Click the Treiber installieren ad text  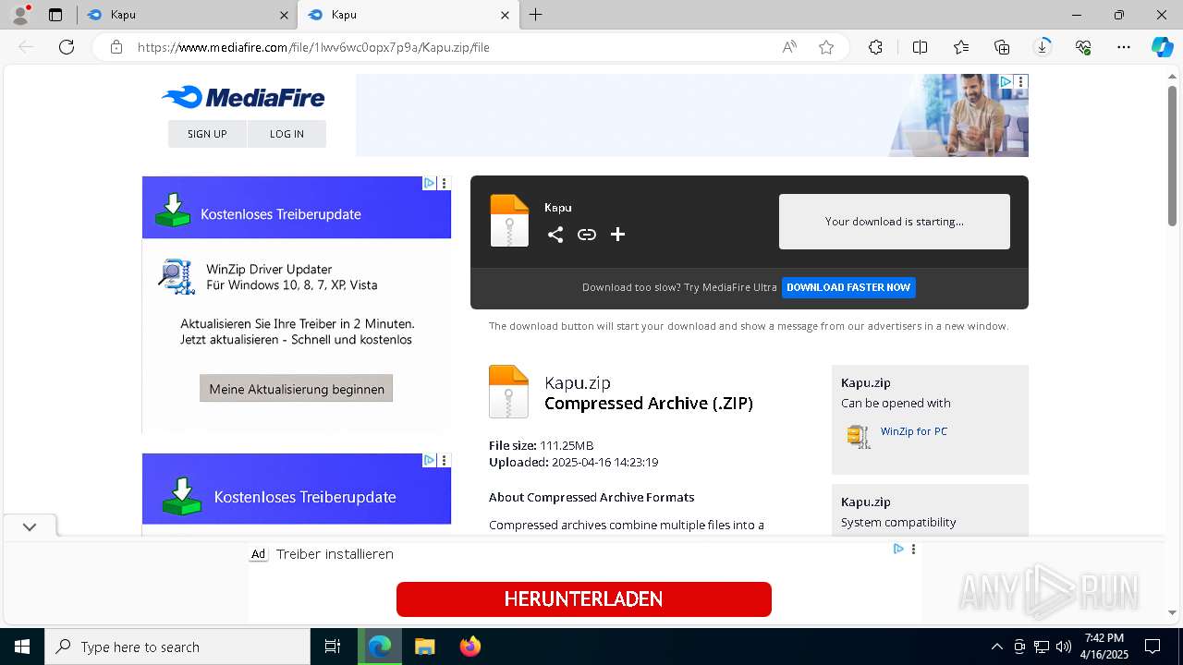point(335,554)
